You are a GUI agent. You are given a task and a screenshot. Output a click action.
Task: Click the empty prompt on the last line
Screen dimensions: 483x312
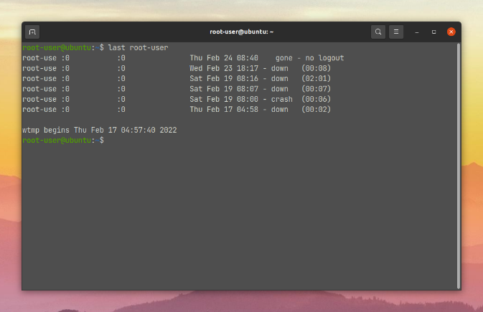click(x=63, y=141)
